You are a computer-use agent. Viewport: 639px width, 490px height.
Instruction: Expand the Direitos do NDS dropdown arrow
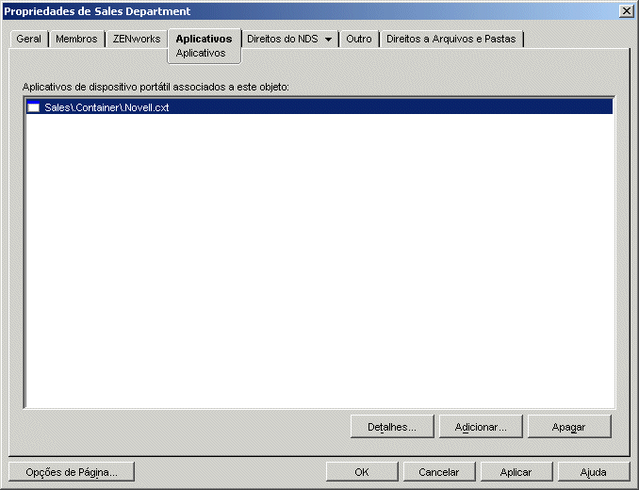coord(329,40)
